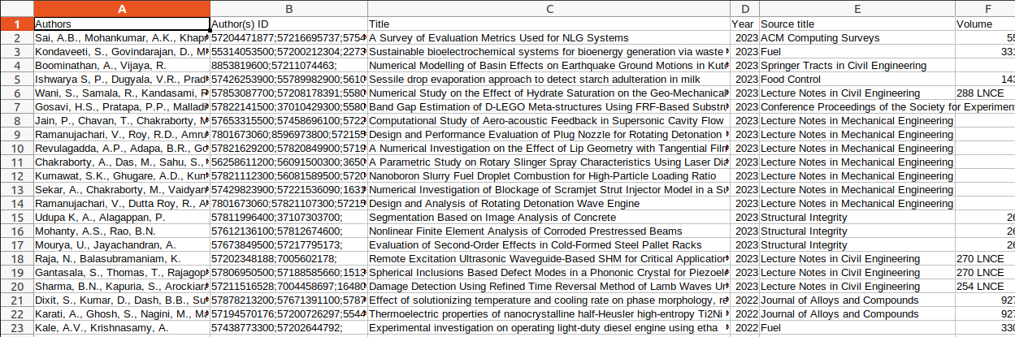Select title starting 'Sustainable bioelectrochemical systems'
The width and height of the screenshot is (1015, 337).
[549, 52]
